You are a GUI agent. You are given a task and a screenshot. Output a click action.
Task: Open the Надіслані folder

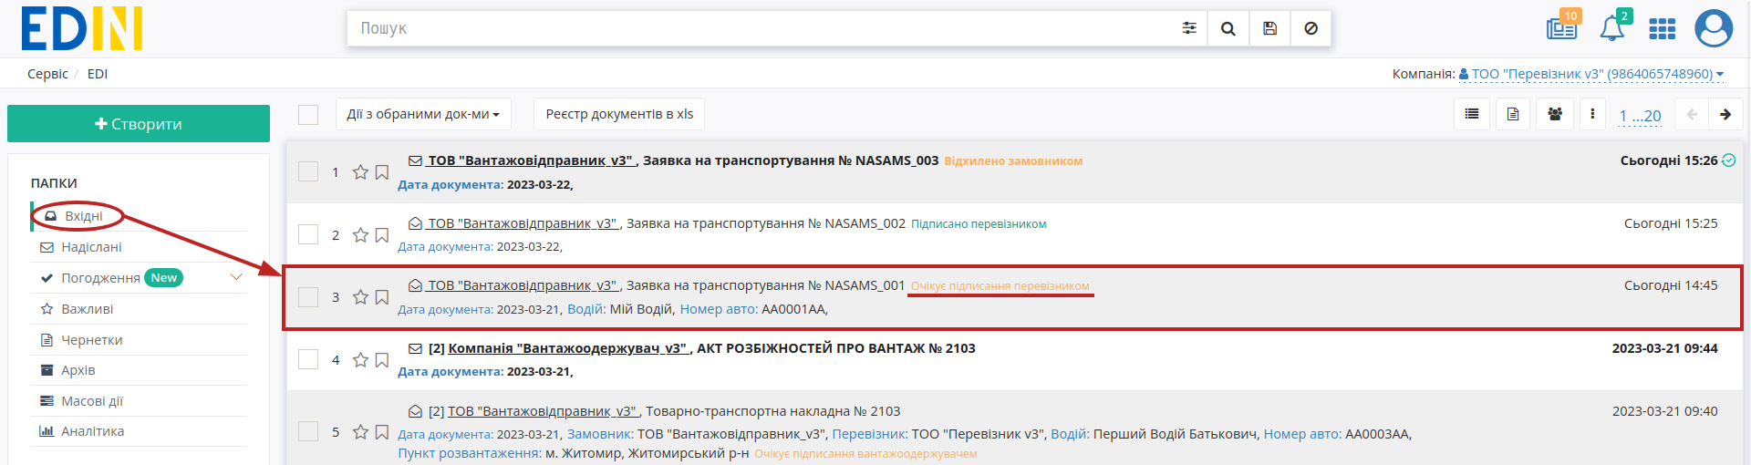pos(91,247)
